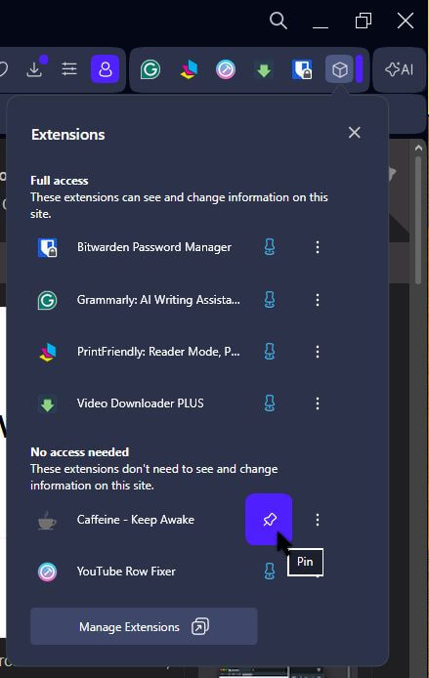Click page scrollbar up arrow

tap(418, 148)
